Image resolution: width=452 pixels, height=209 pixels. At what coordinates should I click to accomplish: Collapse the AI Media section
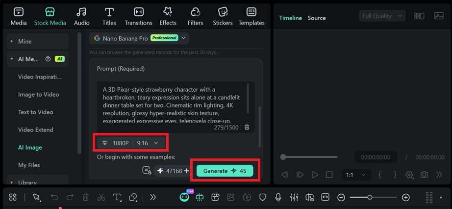[x=12, y=59]
